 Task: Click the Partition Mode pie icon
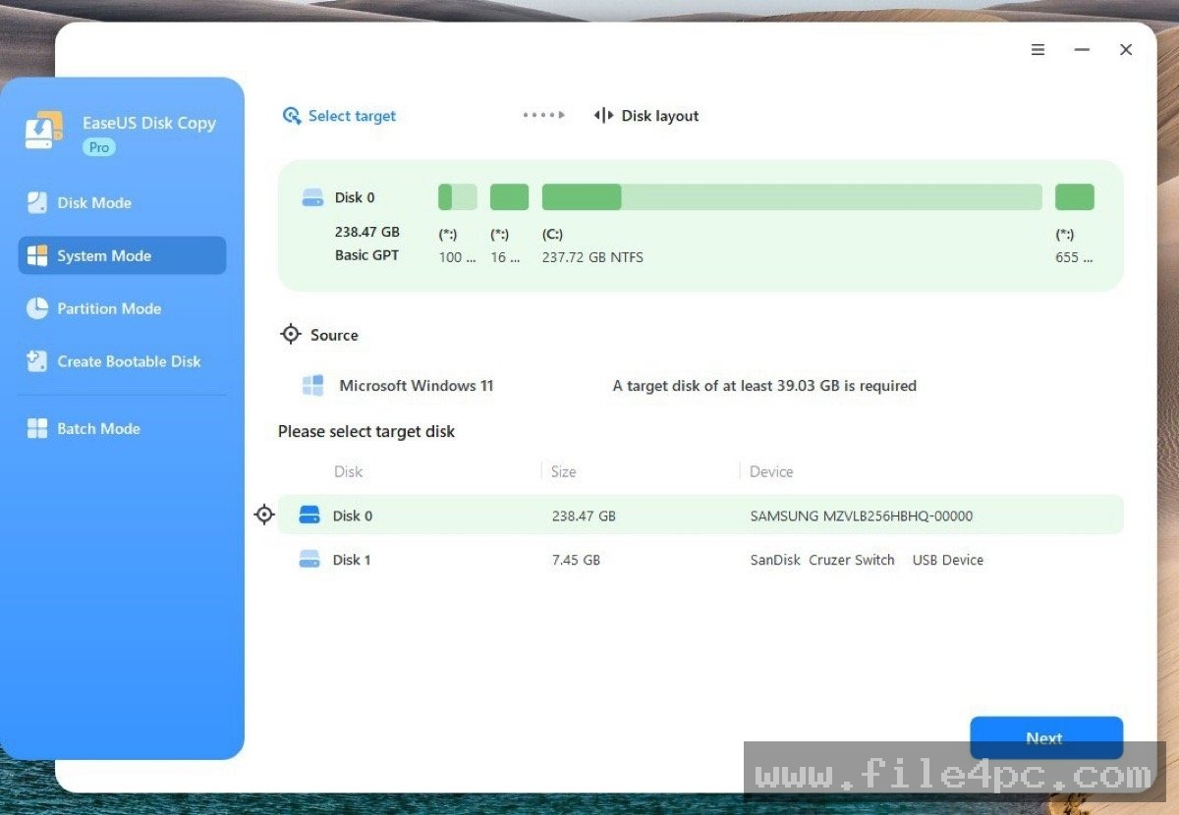pyautogui.click(x=36, y=308)
